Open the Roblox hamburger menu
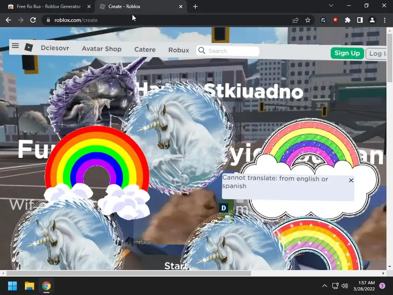 click(x=15, y=46)
